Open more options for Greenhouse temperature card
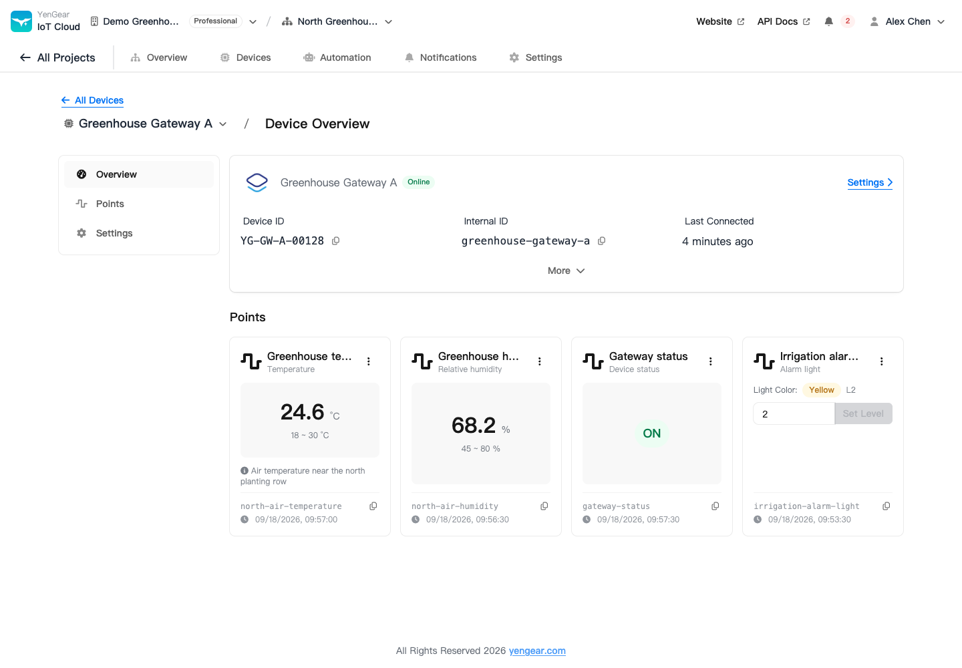 click(369, 361)
